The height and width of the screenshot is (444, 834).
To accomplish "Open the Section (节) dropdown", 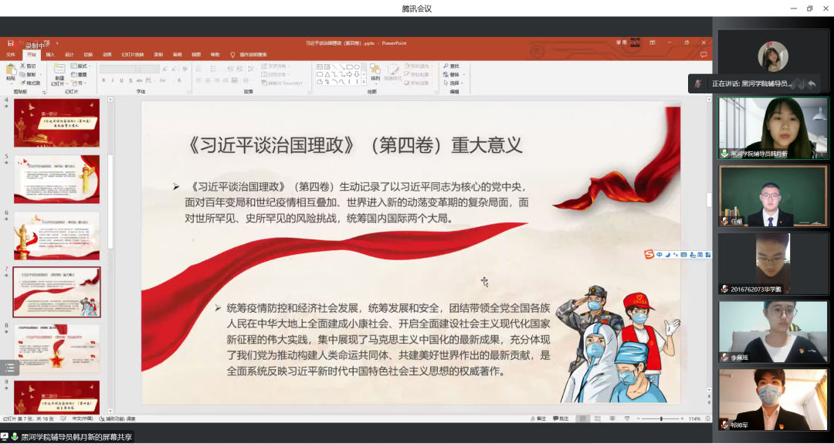I will [x=80, y=83].
